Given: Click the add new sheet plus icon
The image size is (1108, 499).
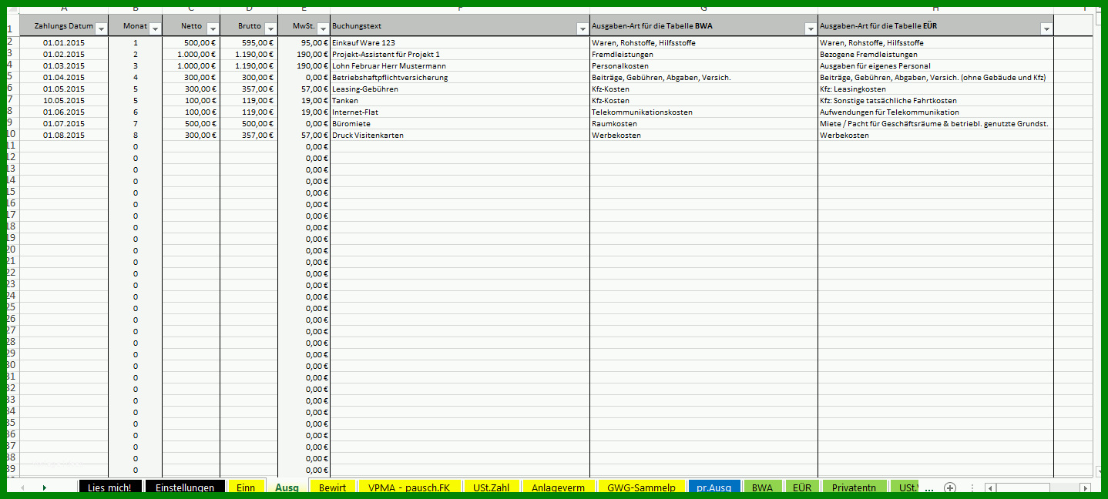Looking at the screenshot, I should [x=950, y=487].
